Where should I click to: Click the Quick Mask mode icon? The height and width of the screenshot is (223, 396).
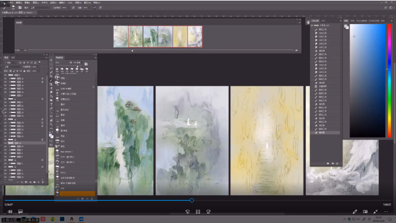[51, 141]
